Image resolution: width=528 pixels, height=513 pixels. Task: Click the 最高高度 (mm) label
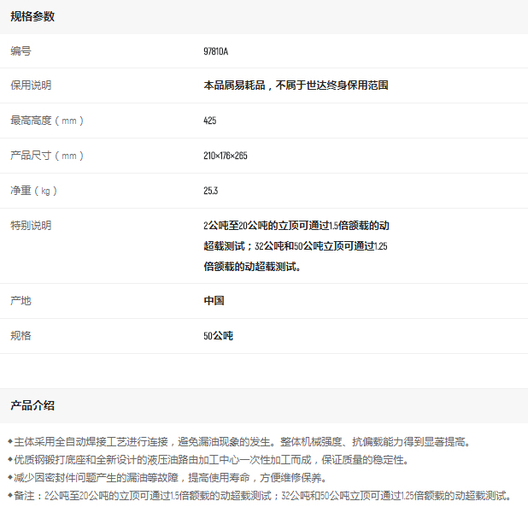pos(46,121)
